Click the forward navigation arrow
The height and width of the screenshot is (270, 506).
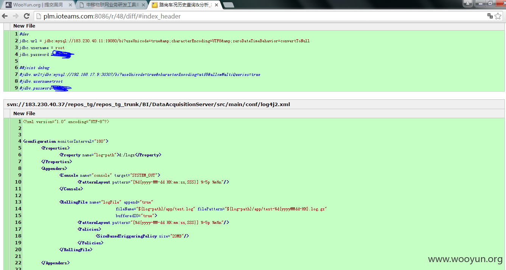click(x=16, y=16)
